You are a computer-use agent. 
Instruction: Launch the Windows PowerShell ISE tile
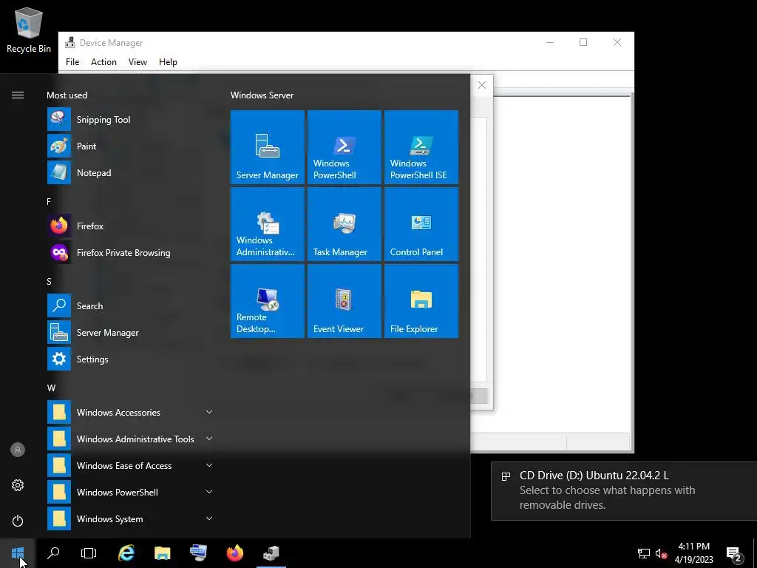click(x=421, y=147)
